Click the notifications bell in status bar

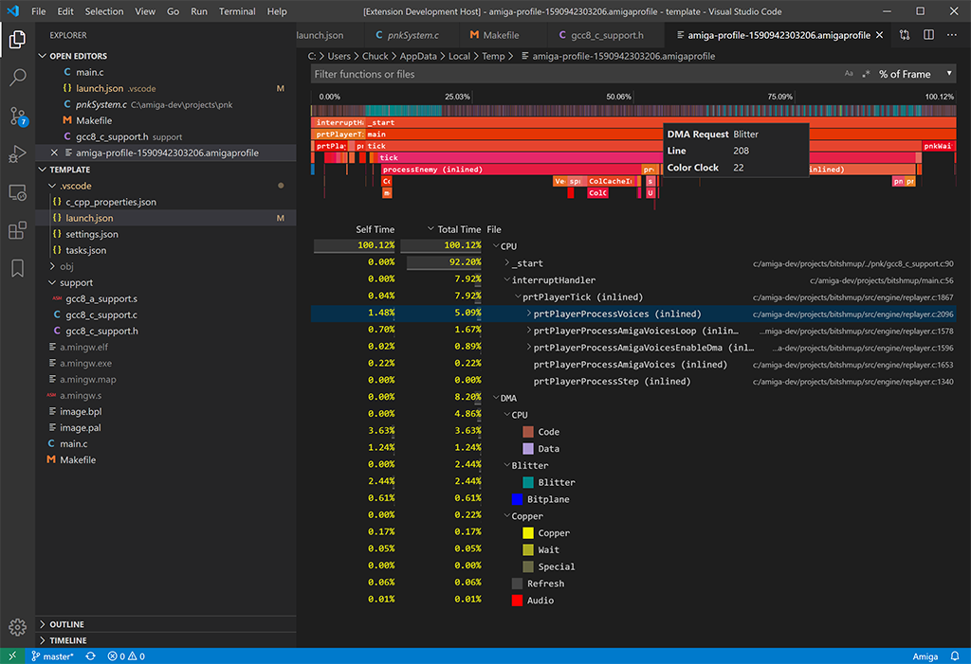[955, 656]
